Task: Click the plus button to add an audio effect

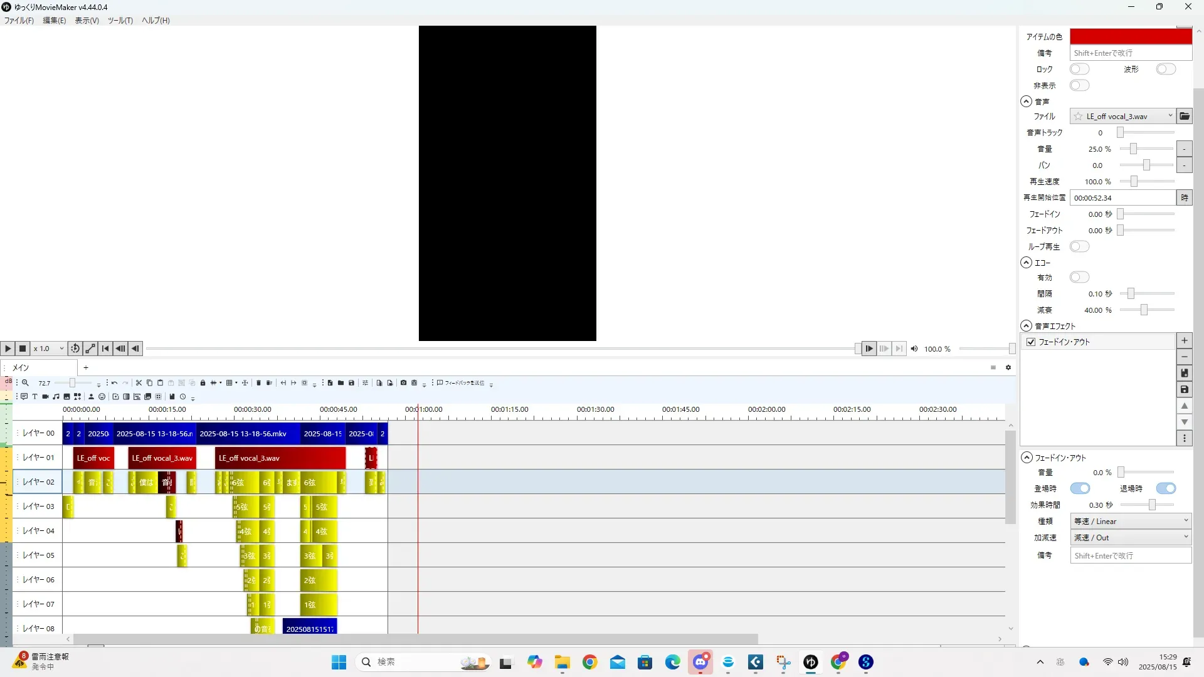Action: pos(1184,340)
